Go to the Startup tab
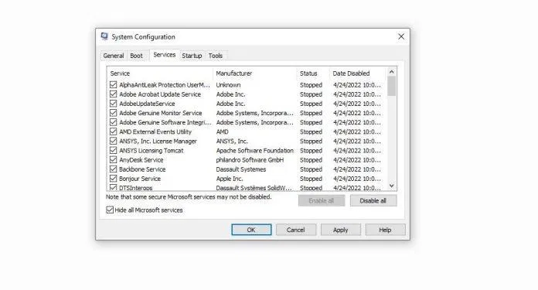Viewport: 538px width, 290px height. 192,56
